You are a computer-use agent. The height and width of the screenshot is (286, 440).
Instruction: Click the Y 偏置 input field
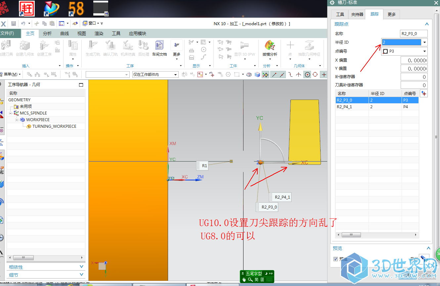pos(414,69)
